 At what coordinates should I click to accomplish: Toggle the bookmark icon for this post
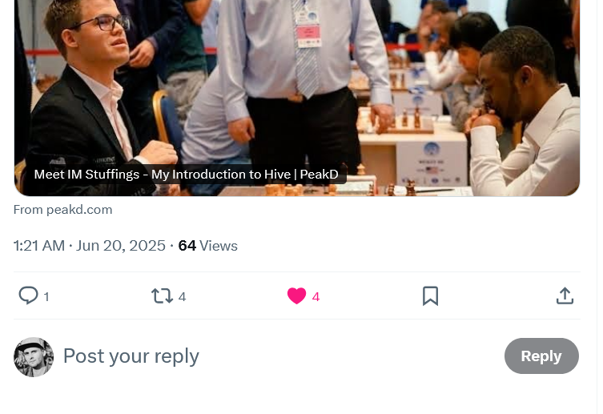[430, 296]
